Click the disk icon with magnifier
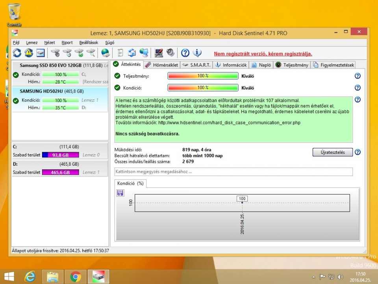 pyautogui.click(x=91, y=52)
